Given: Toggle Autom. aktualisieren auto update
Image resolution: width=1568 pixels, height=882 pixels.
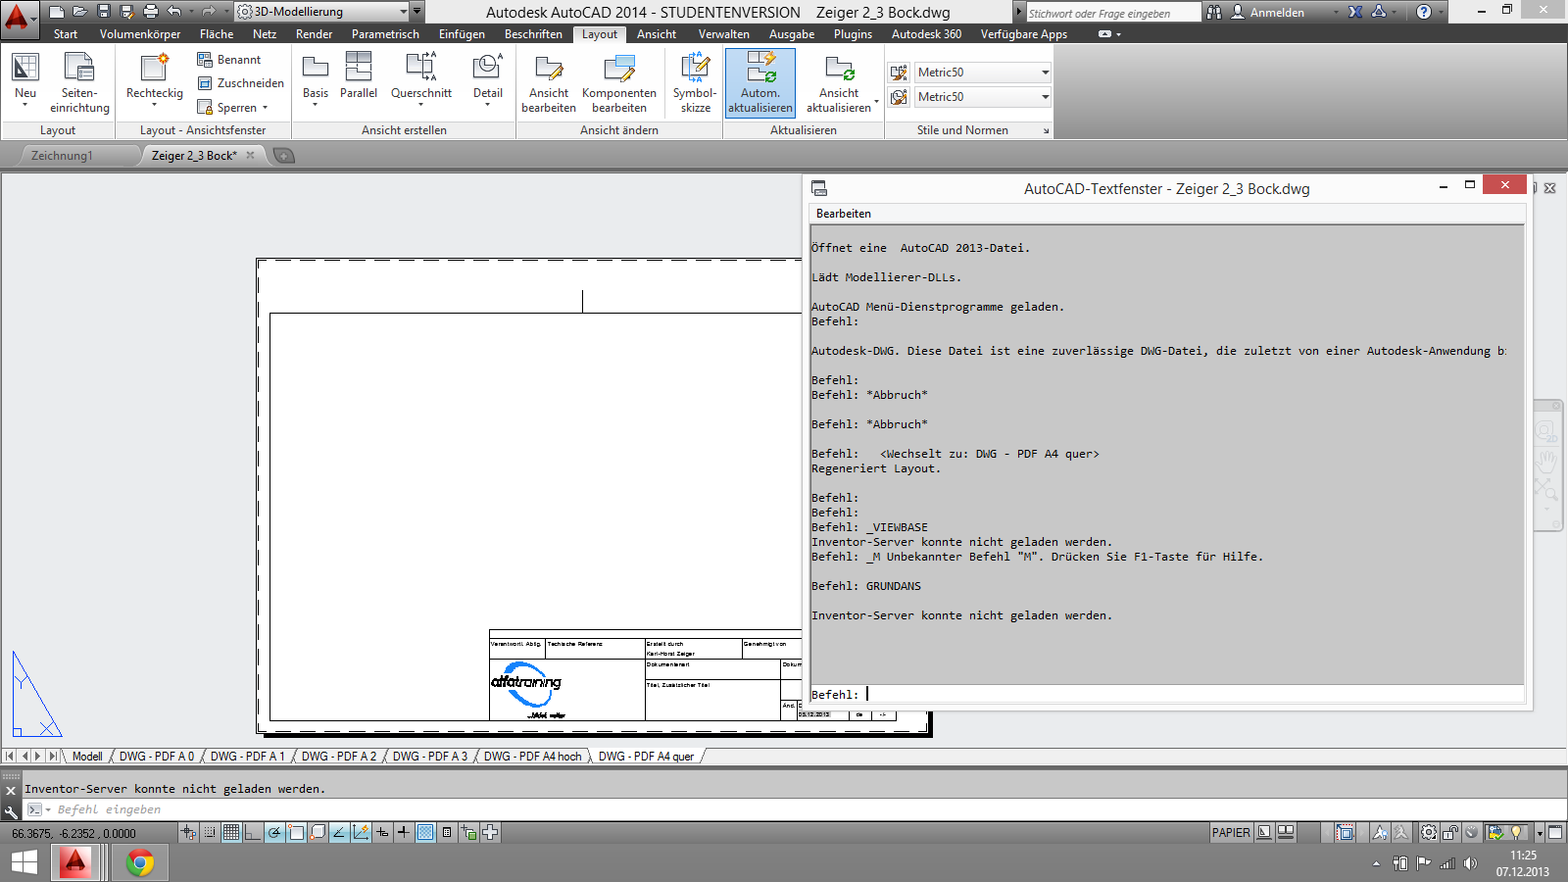Looking at the screenshot, I should point(760,82).
